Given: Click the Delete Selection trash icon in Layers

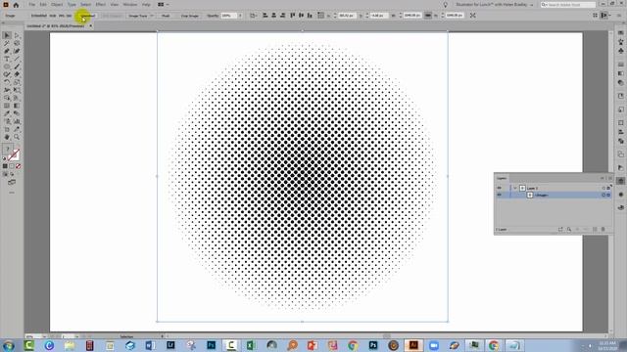Looking at the screenshot, I should click(603, 230).
